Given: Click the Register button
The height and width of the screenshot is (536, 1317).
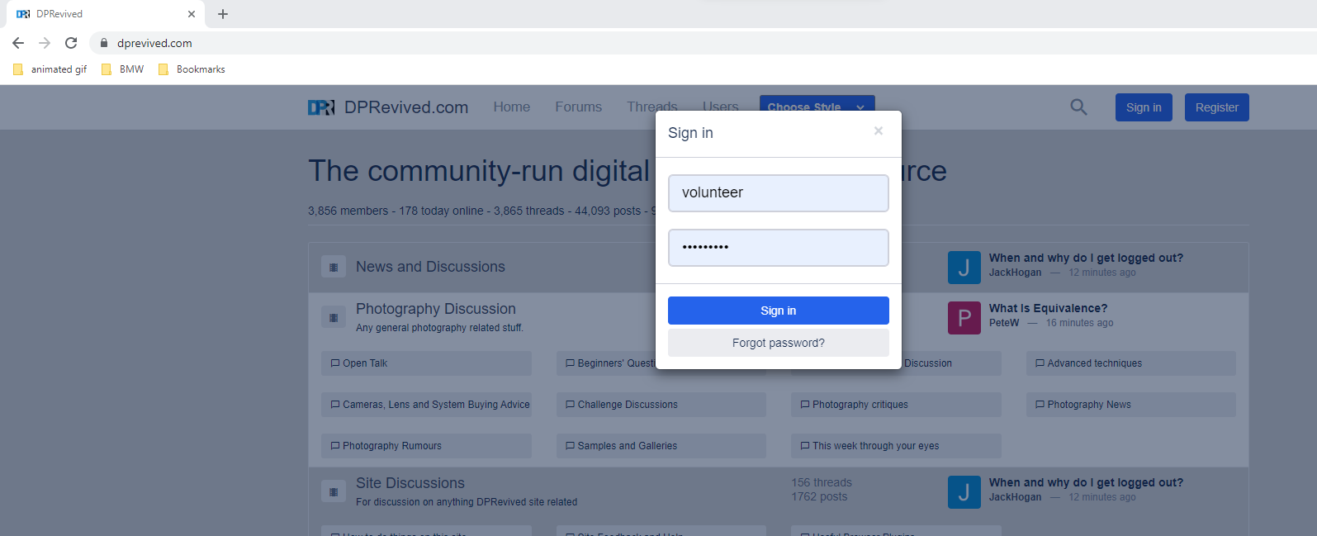Looking at the screenshot, I should click(x=1217, y=107).
